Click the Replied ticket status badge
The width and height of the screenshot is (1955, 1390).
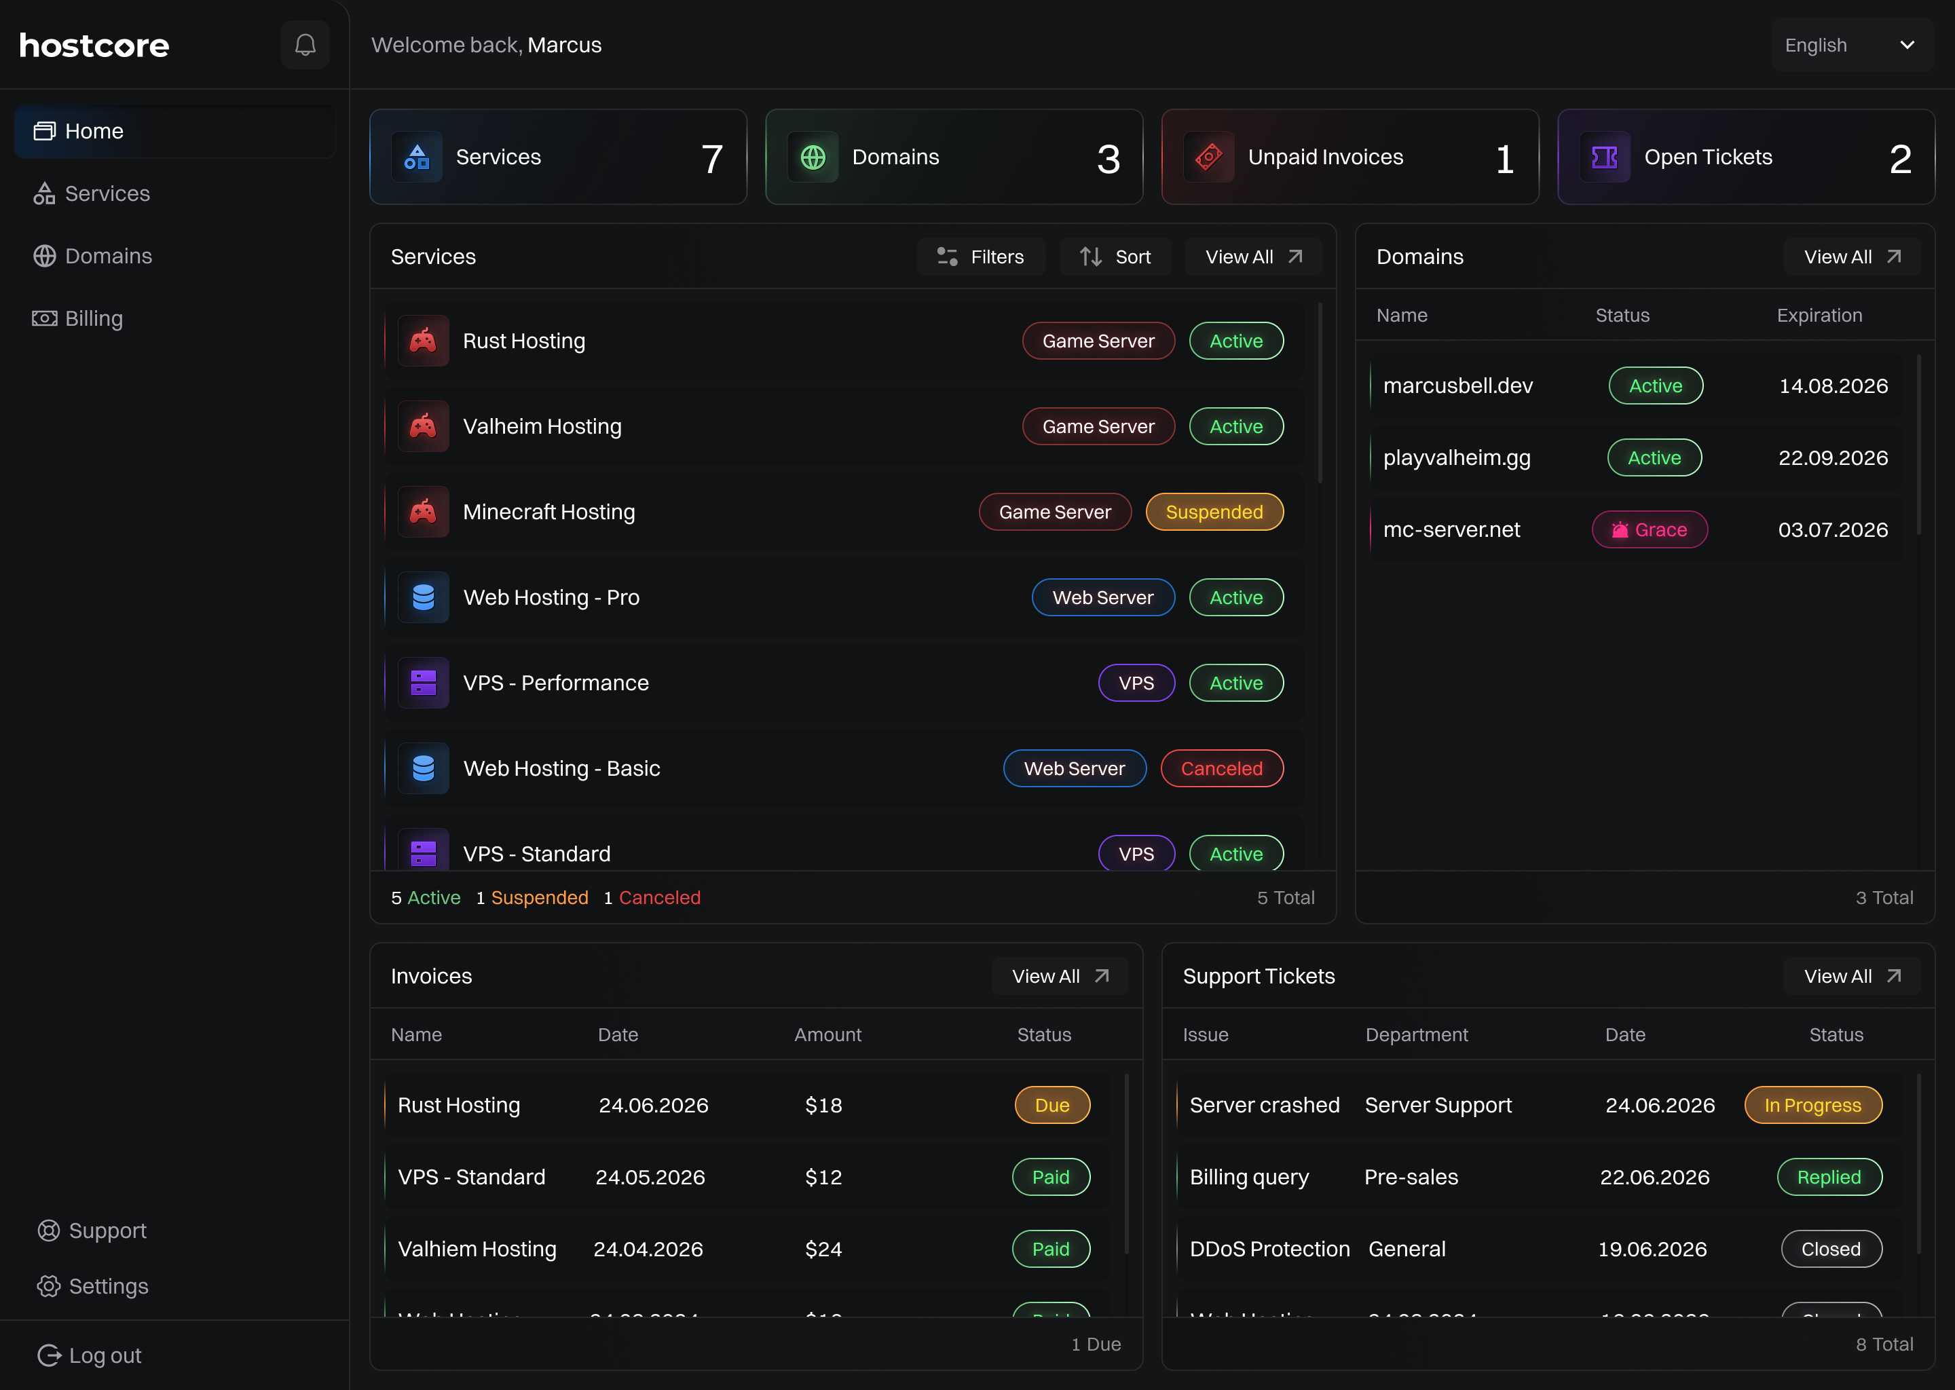pos(1829,1177)
